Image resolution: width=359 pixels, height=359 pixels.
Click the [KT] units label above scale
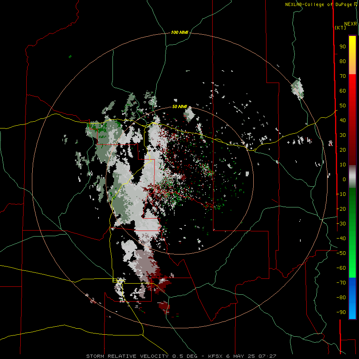(340, 28)
